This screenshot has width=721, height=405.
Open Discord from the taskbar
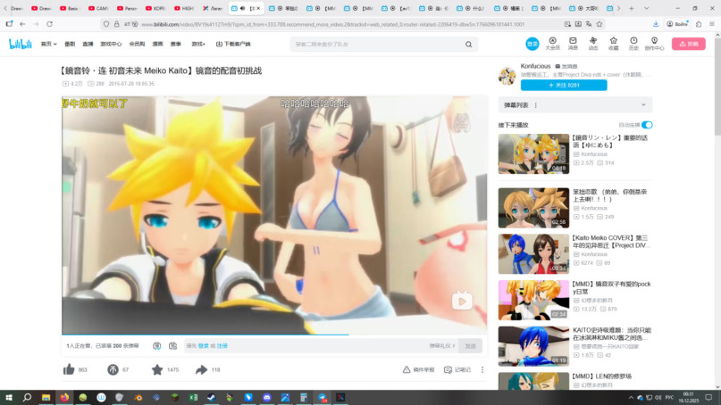[267, 397]
